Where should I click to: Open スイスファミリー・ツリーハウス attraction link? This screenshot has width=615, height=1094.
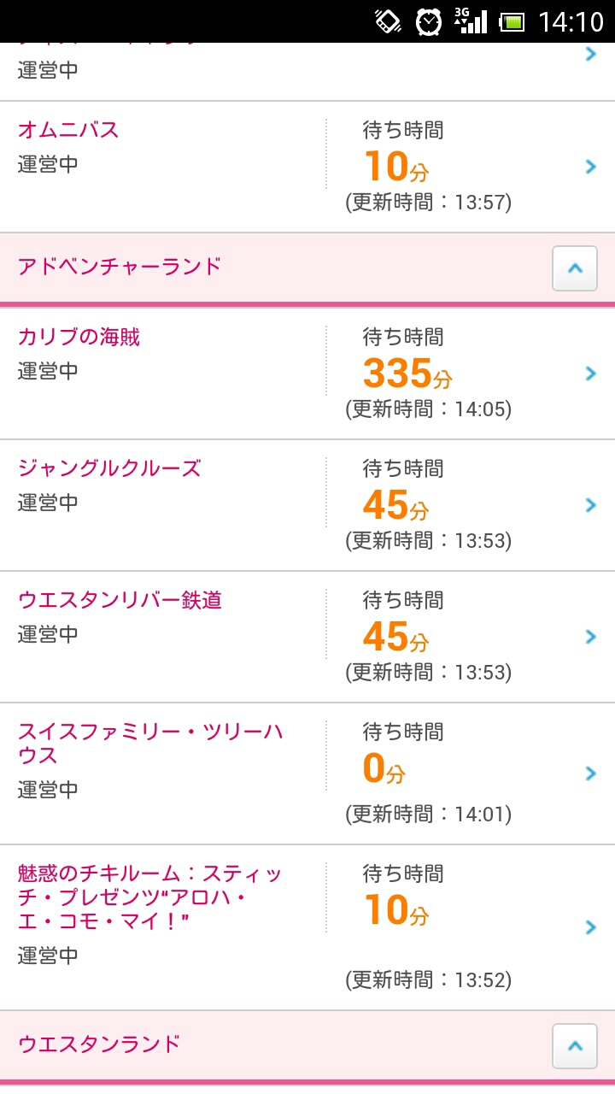pyautogui.click(x=150, y=744)
